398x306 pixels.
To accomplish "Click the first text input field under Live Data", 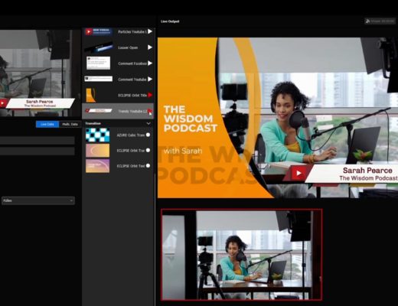I will (38, 140).
